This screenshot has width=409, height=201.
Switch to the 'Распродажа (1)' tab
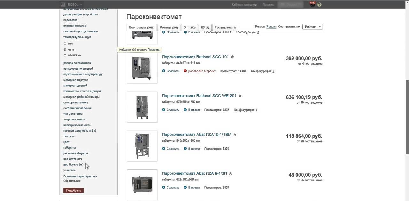click(x=225, y=28)
